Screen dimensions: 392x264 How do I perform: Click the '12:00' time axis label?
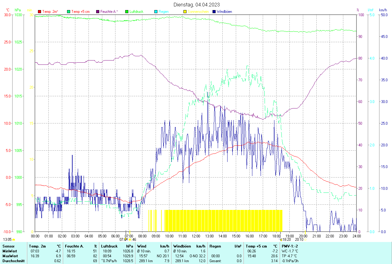tap(196, 236)
